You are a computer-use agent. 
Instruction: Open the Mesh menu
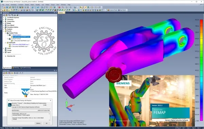(x=32, y=5)
